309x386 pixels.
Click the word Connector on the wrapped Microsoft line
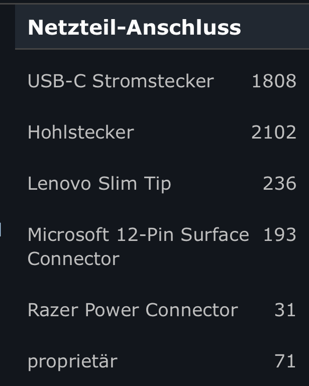coord(74,259)
